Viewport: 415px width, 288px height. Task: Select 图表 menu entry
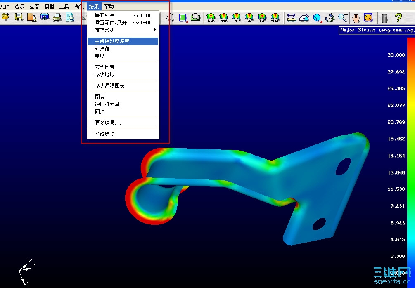pyautogui.click(x=123, y=97)
